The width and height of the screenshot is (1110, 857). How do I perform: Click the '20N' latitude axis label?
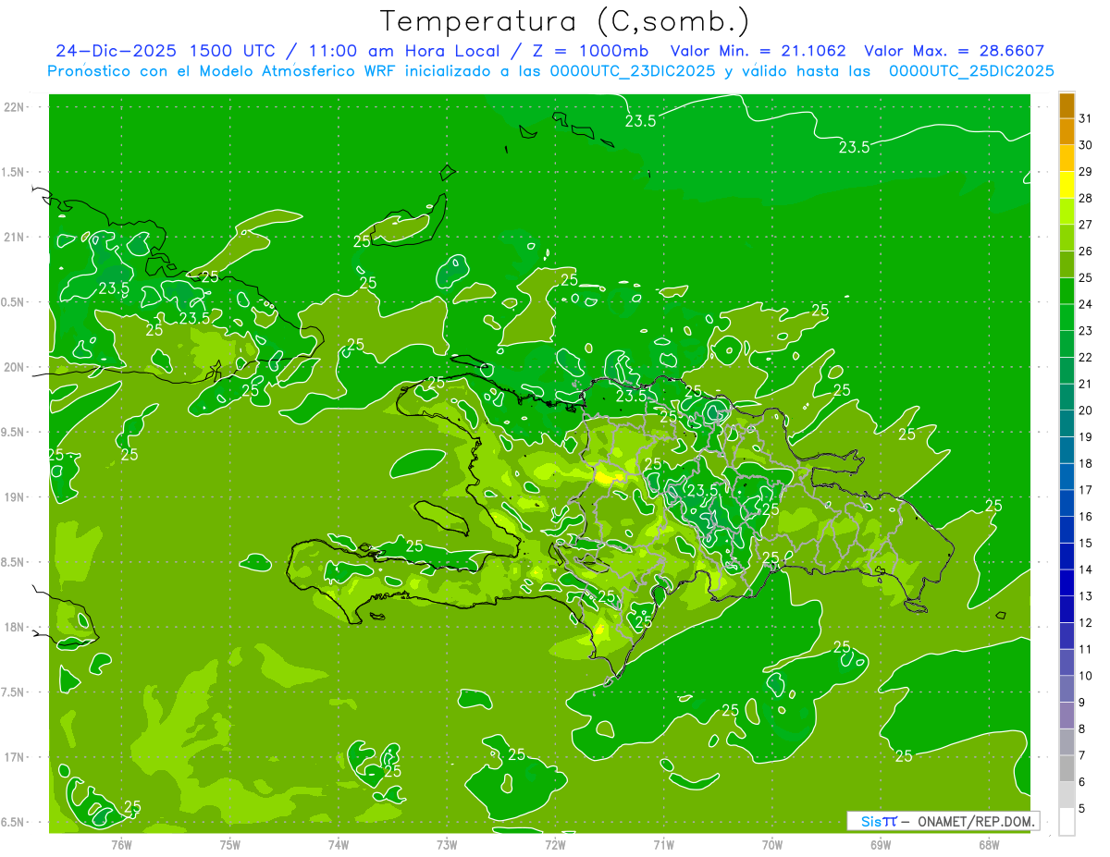point(15,367)
